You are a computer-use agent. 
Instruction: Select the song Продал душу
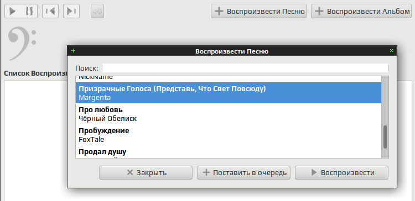tap(228, 152)
